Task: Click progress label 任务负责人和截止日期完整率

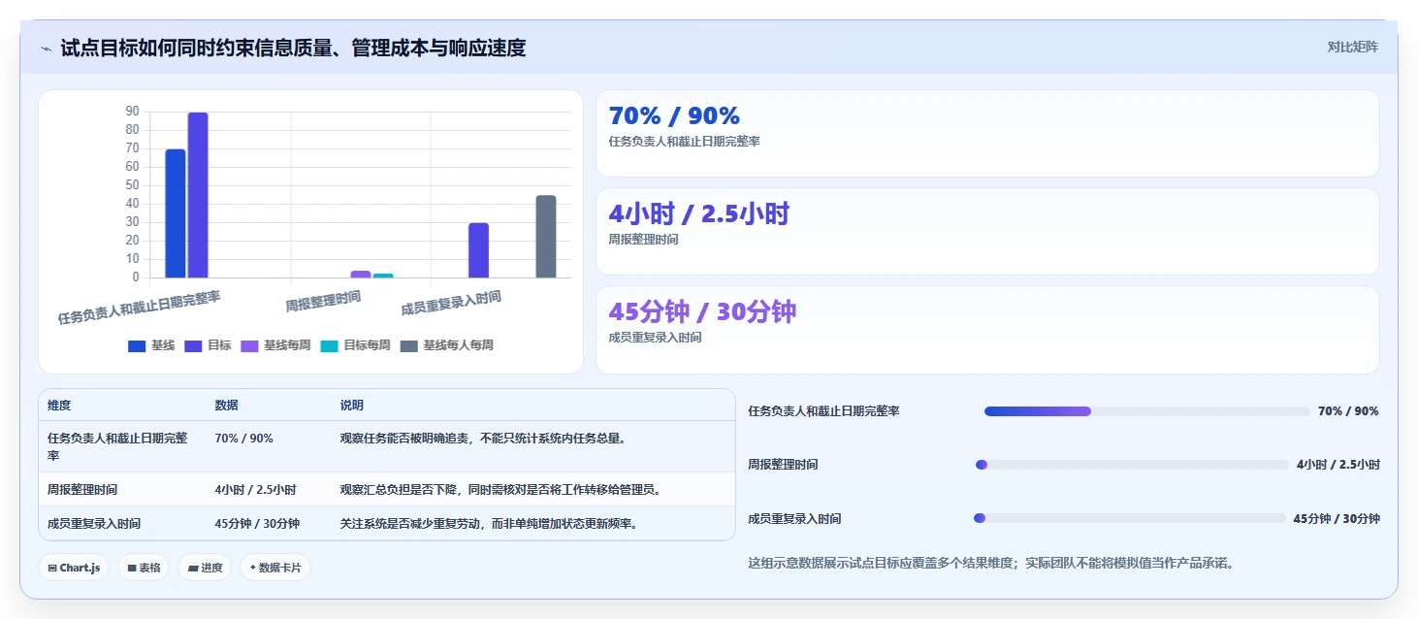Action: coord(823,411)
